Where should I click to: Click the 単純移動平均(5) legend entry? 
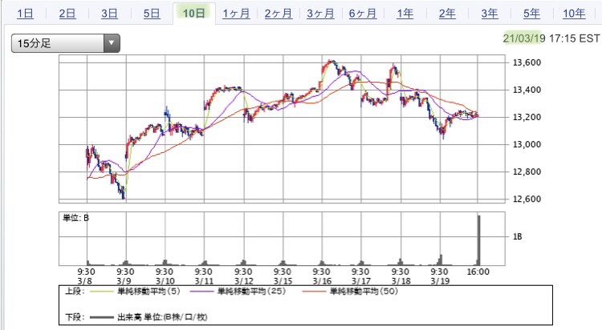pyautogui.click(x=148, y=292)
